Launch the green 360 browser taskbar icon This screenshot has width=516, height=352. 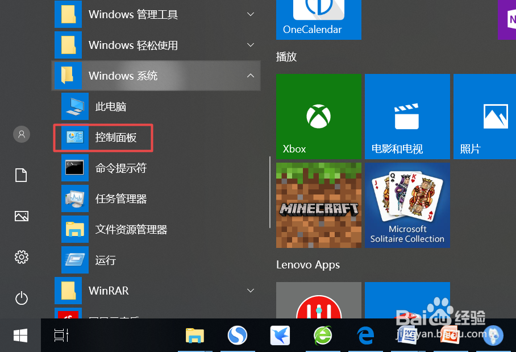click(x=323, y=336)
